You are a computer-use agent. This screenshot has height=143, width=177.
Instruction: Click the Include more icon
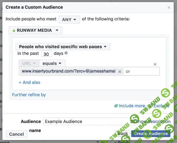click(x=116, y=106)
